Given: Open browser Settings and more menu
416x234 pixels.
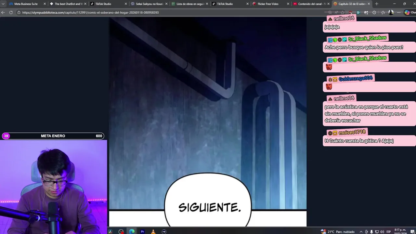Looking at the screenshot, I should [399, 12].
